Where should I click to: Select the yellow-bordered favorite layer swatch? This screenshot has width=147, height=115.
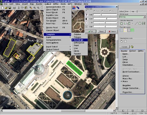tap(125, 30)
